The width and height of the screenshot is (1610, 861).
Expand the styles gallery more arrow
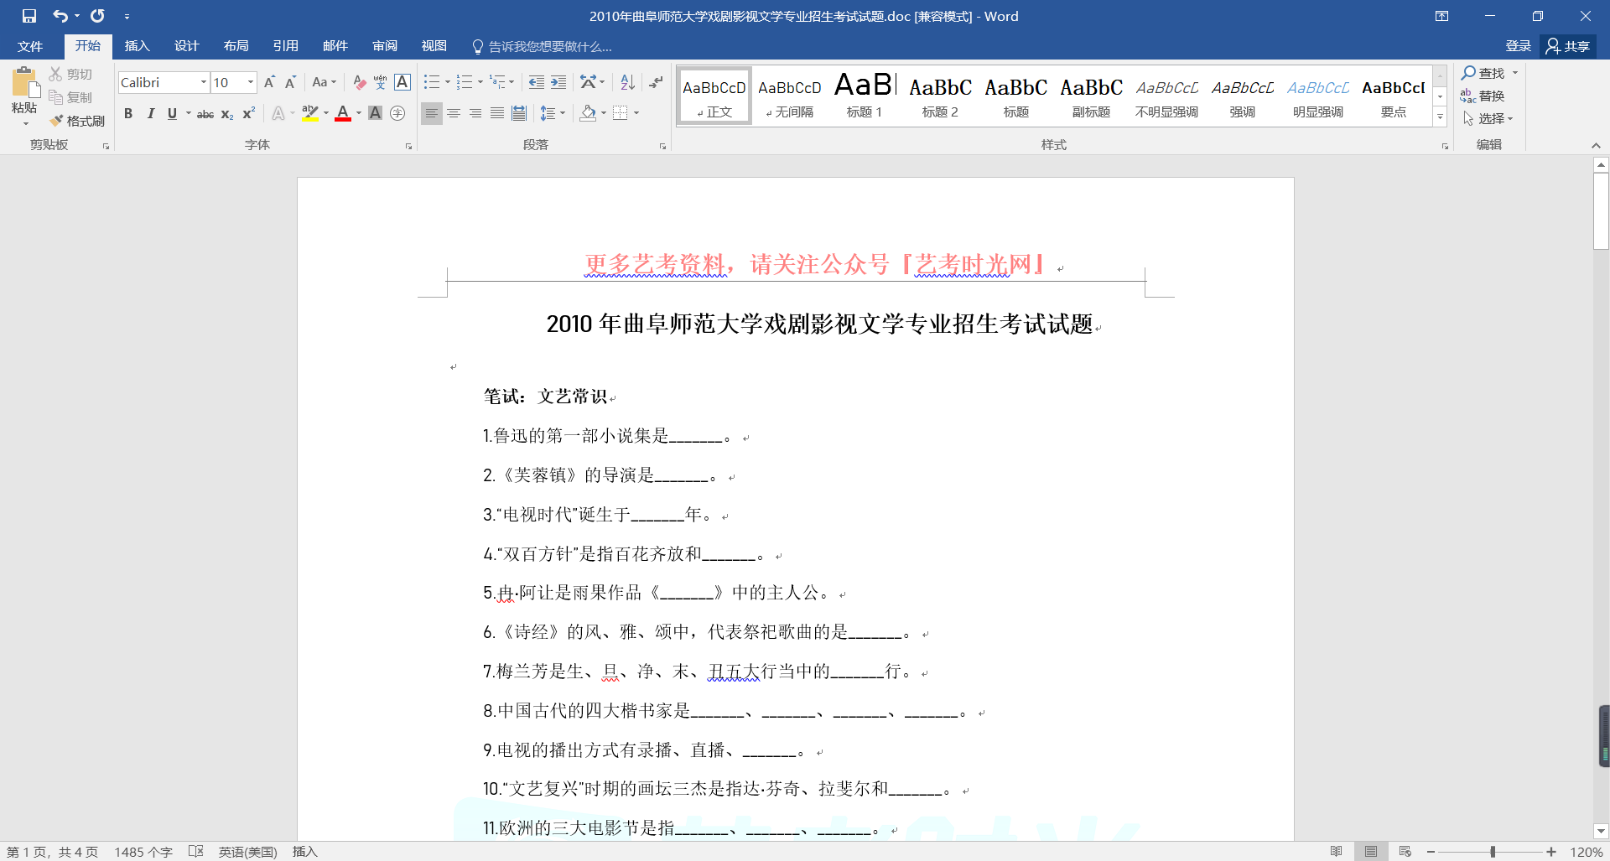[x=1440, y=117]
